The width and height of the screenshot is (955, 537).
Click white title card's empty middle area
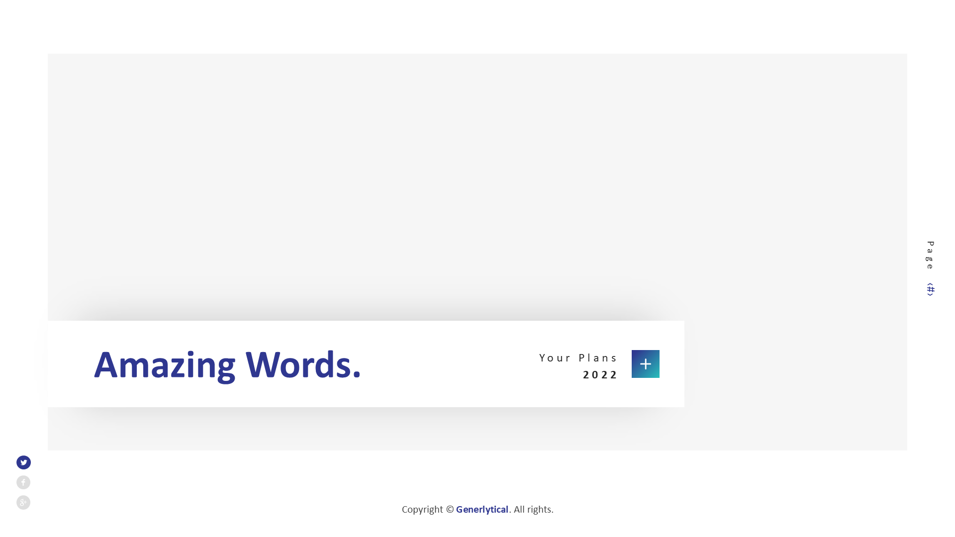[x=448, y=364]
